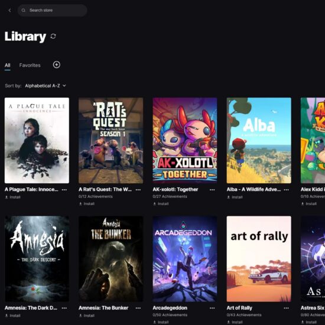
Task: Open Art of Rally cover art
Action: [x=259, y=259]
